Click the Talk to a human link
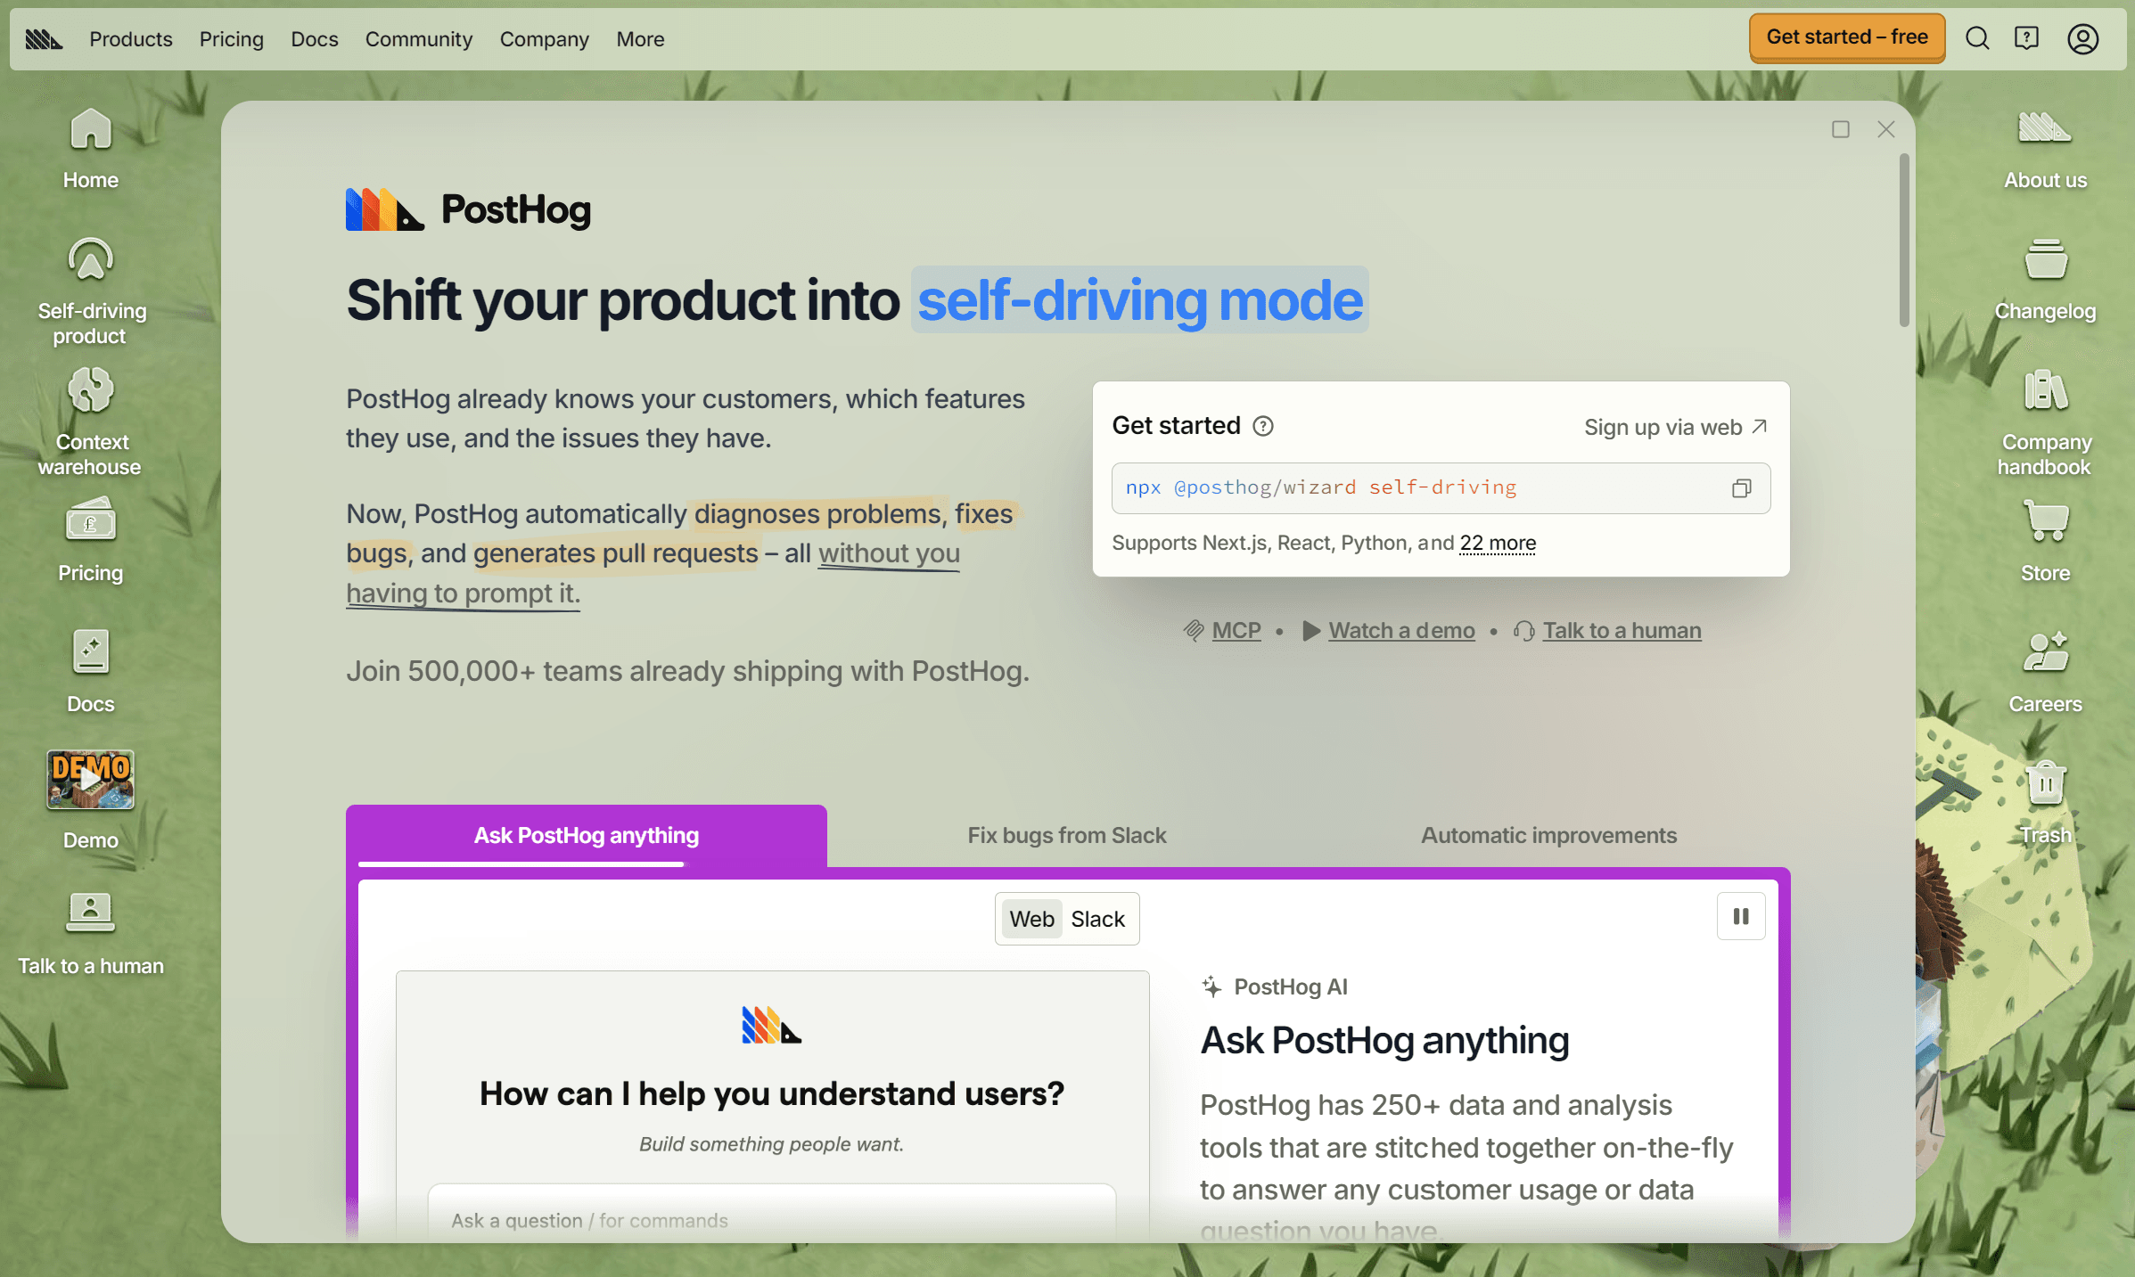2135x1277 pixels. pos(1622,630)
